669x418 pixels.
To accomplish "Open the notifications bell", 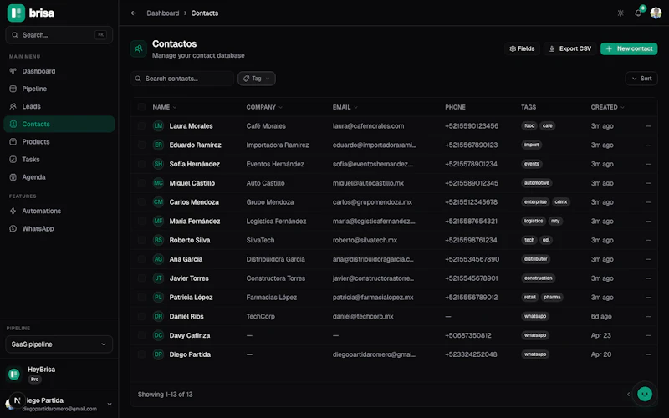I will pos(638,13).
